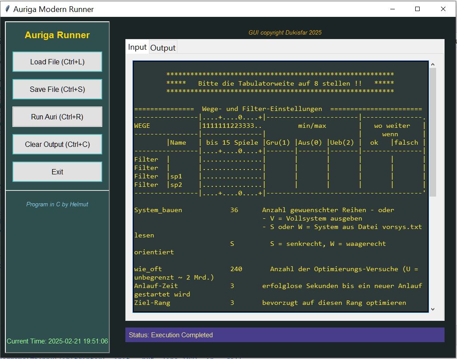Click the value "3" in the Ziel-Rang row
Image resolution: width=457 pixels, height=359 pixels.
pos(232,303)
